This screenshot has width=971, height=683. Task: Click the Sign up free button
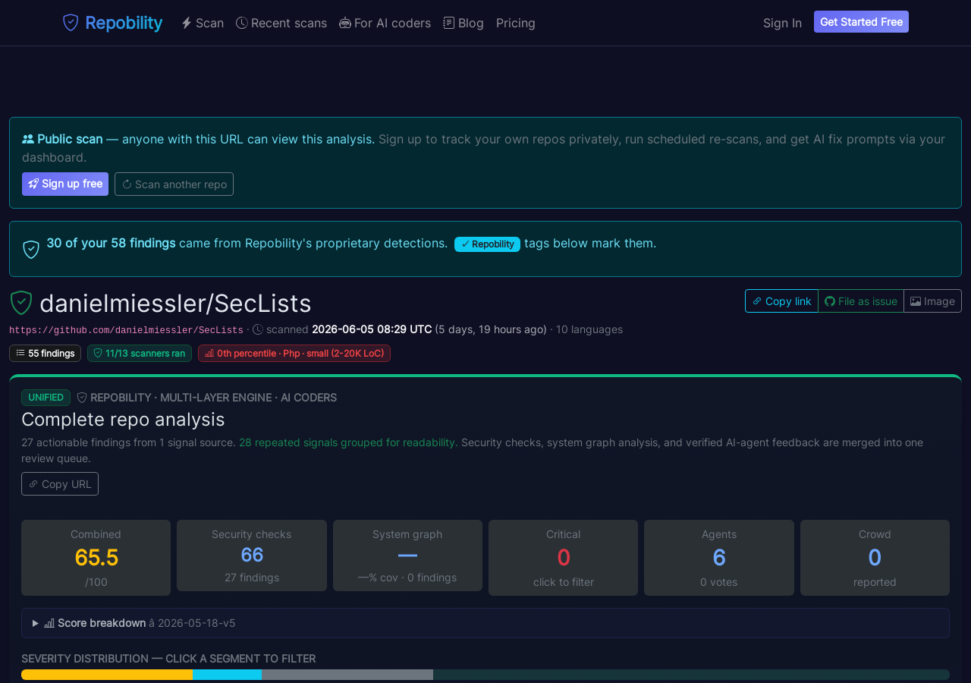(65, 184)
